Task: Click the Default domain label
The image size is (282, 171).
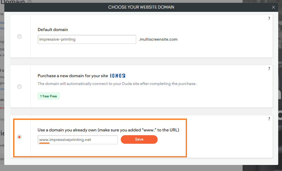Action: coord(53,30)
